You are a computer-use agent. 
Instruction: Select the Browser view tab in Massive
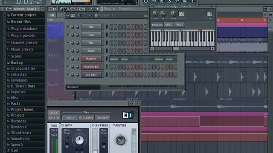pos(102,118)
